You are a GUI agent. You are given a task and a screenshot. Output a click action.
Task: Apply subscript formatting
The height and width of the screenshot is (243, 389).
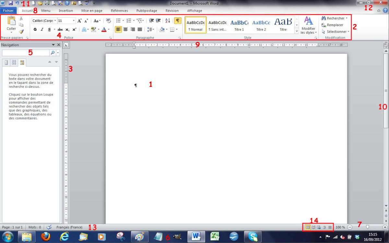point(67,29)
